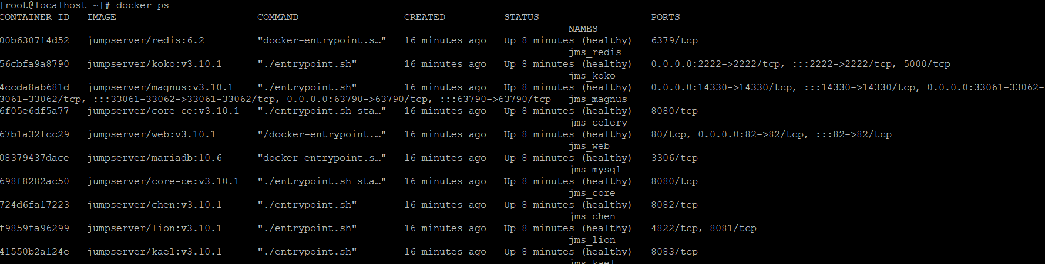Viewport: 1045px width, 264px height.
Task: Select container ID 4ccda8ab681d
Action: coord(35,87)
